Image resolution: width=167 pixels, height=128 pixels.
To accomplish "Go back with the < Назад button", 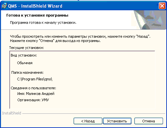I will (x=88, y=121).
